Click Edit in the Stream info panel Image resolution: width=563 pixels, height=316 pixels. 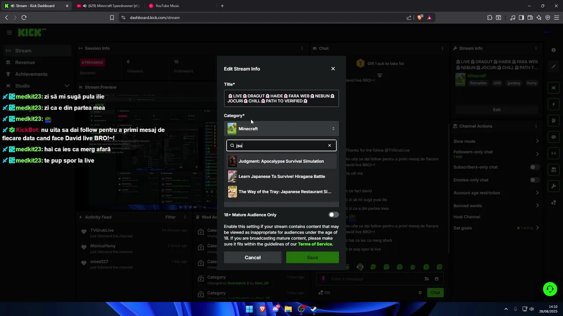pos(496,110)
